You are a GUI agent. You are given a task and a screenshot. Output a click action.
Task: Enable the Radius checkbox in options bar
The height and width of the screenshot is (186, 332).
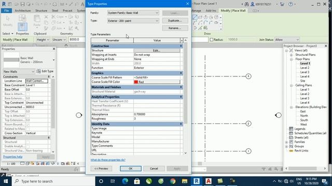[211, 40]
